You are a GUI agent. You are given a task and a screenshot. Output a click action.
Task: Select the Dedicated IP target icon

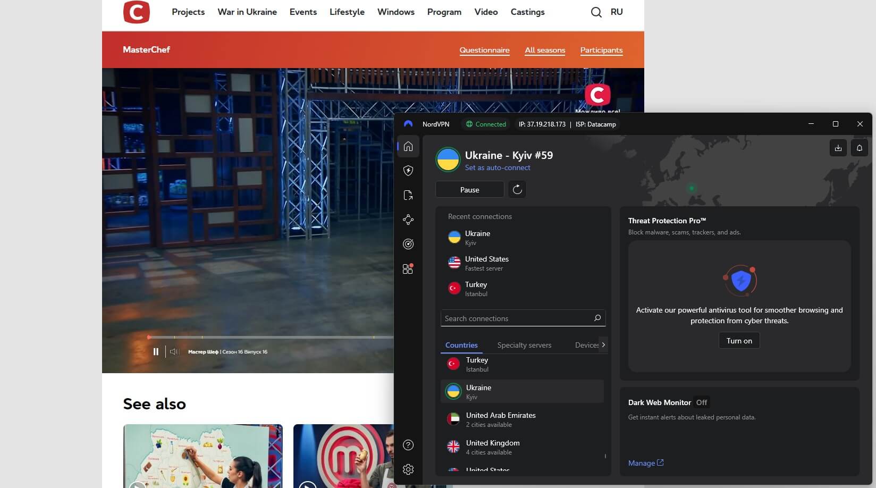[x=408, y=243]
